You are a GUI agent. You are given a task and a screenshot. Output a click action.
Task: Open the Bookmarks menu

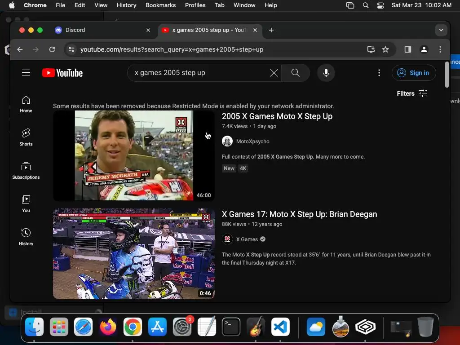point(161,5)
